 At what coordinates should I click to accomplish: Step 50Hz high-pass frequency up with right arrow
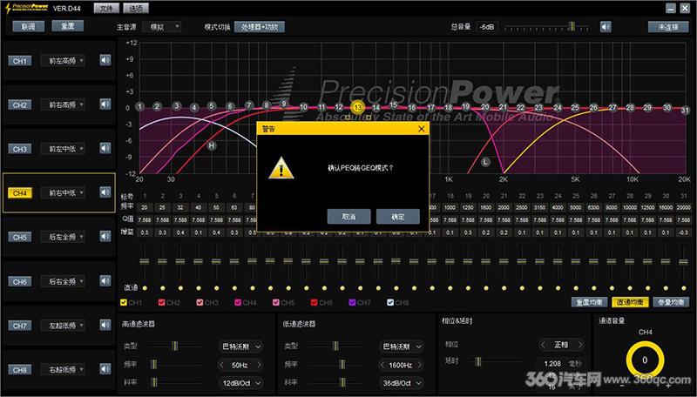click(x=259, y=365)
